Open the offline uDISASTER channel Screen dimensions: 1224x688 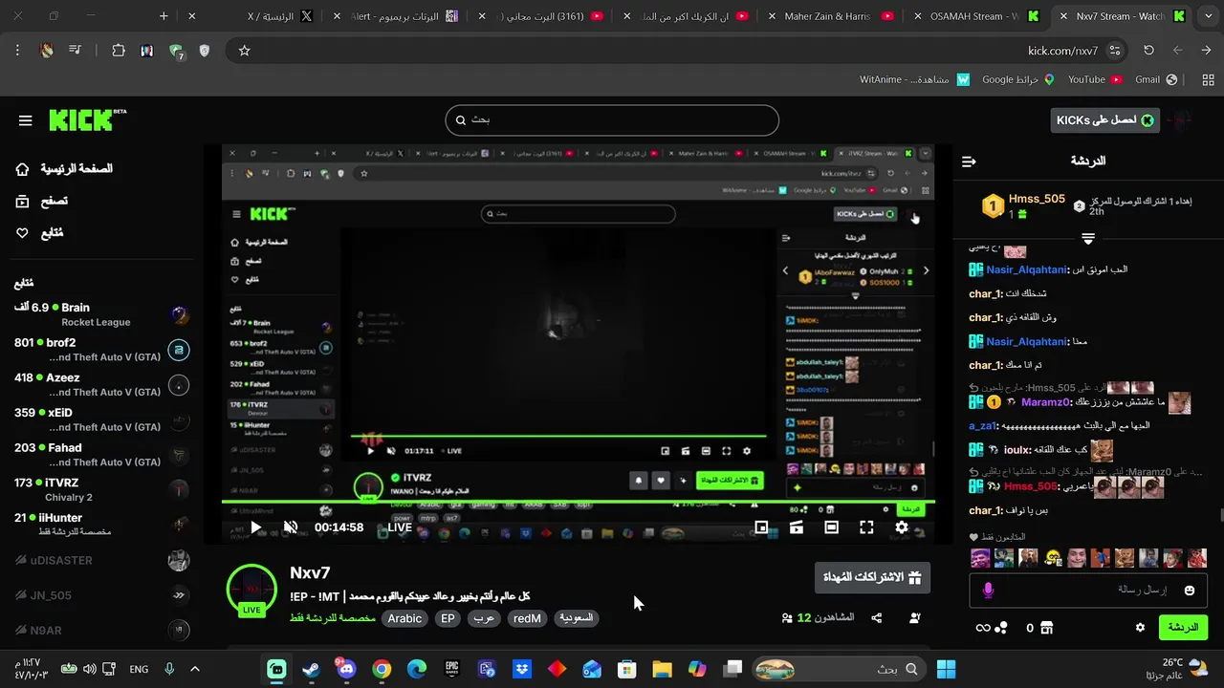(100, 560)
